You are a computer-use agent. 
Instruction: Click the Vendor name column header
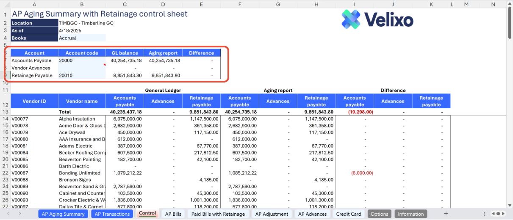click(x=82, y=101)
